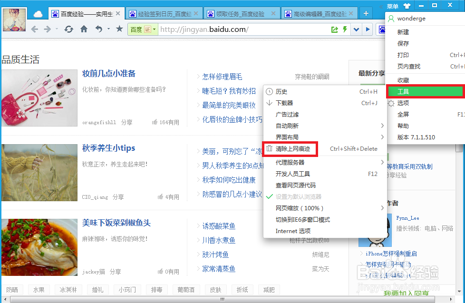The height and width of the screenshot is (303, 465).
Task: Click the back navigation arrow
Action: click(34, 29)
